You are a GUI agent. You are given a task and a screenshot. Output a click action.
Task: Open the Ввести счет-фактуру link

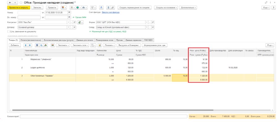(111, 12)
